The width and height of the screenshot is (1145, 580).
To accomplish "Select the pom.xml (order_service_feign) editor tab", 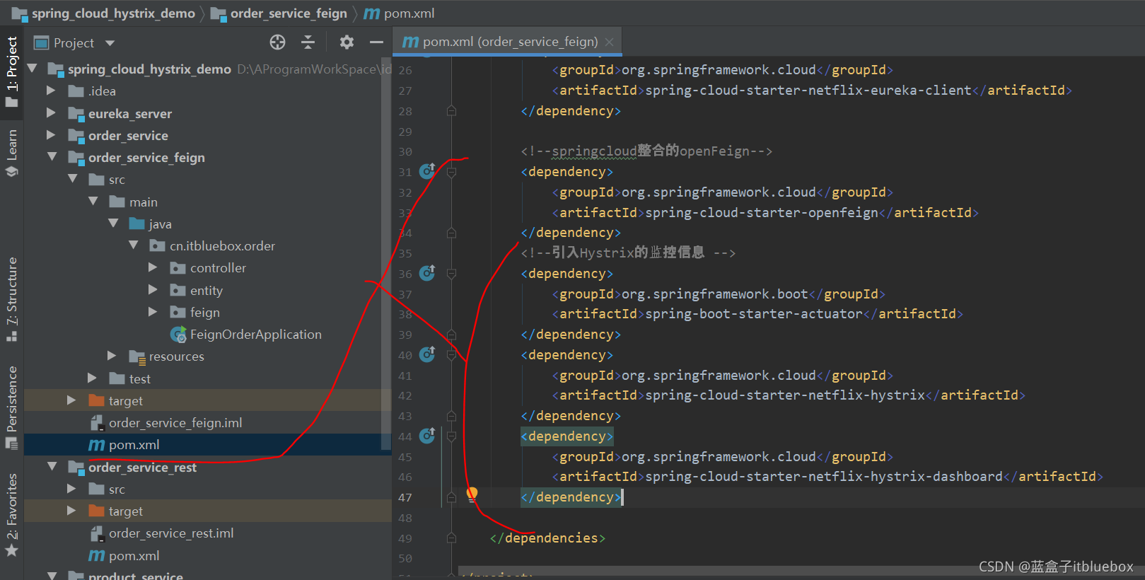I will pos(508,42).
